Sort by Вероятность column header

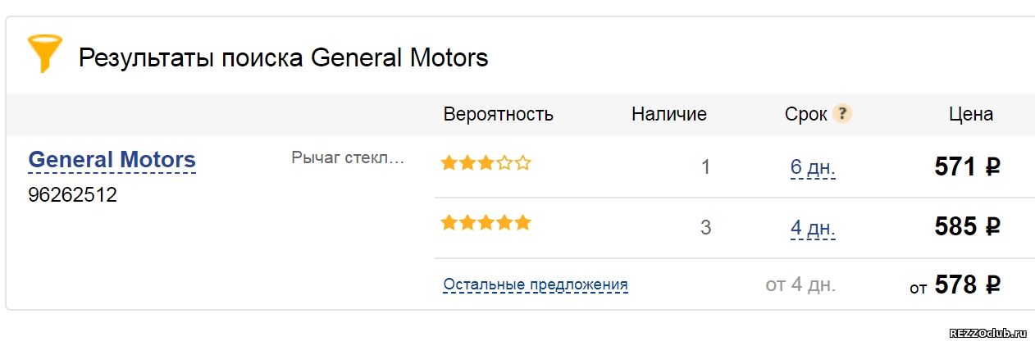pos(499,114)
